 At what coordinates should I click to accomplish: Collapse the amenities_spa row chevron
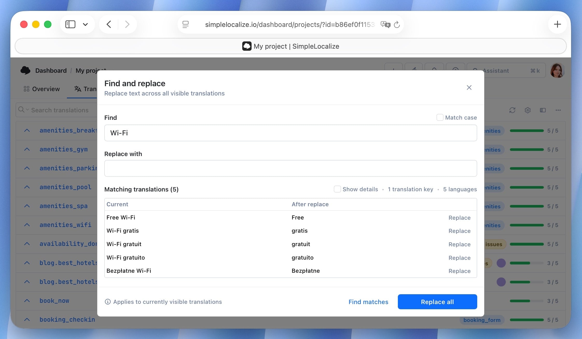tap(27, 206)
